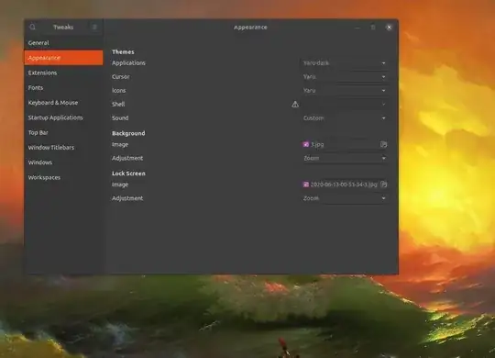Click the Cursor label
This screenshot has height=358, width=495.
click(x=121, y=77)
